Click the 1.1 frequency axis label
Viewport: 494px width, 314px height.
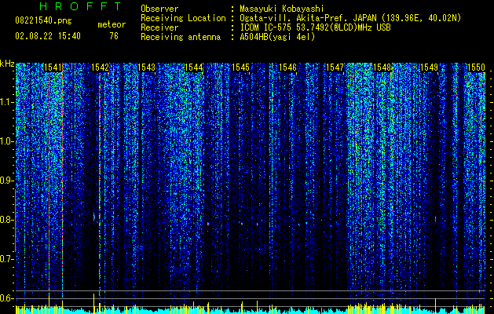pyautogui.click(x=6, y=102)
